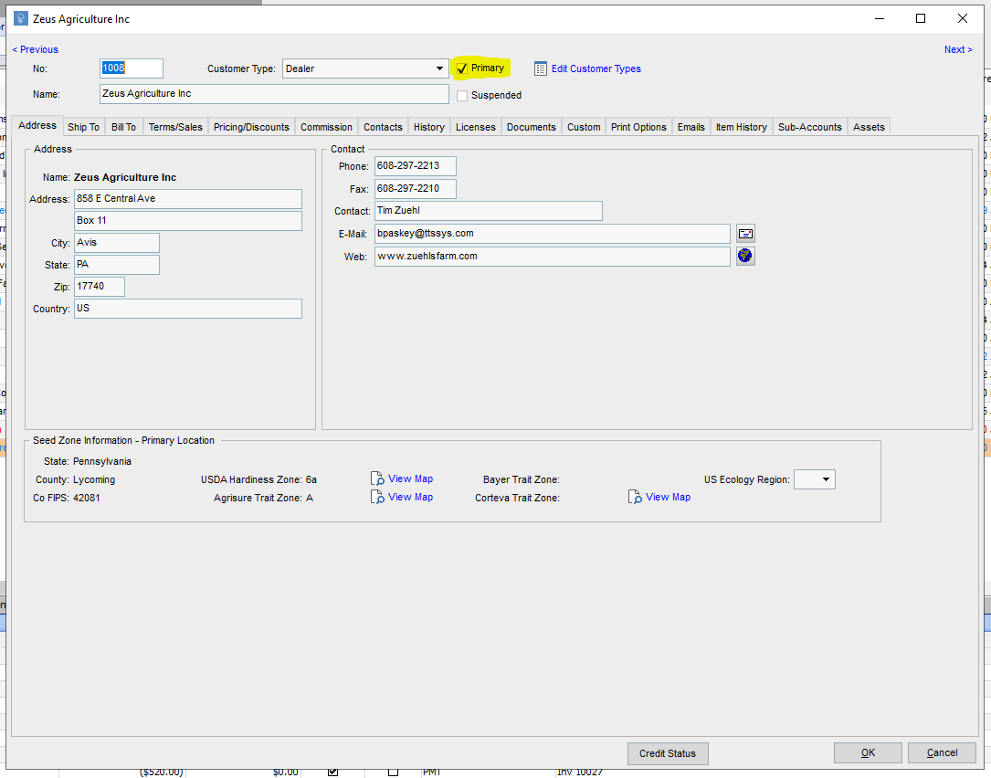The image size is (991, 778).
Task: Open the Print Options tab
Action: coord(639,127)
